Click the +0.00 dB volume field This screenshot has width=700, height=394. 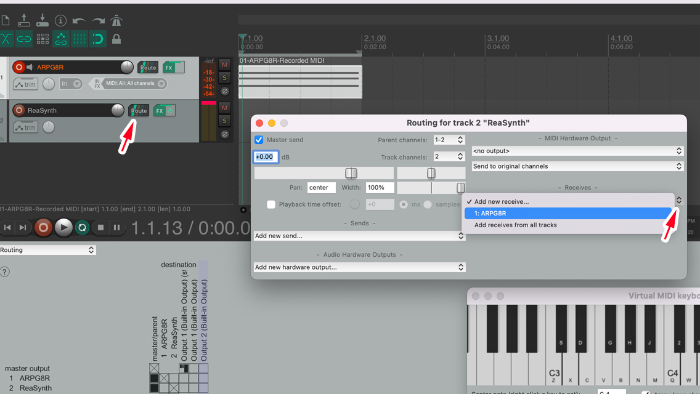pos(266,156)
